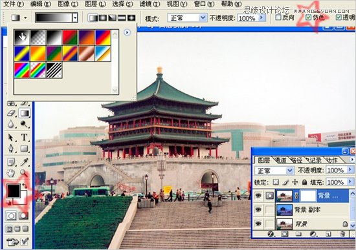Viewport: 356px width, 250px height.
Task: Toggle lock all padlock in Layers panel
Action: coord(304,182)
